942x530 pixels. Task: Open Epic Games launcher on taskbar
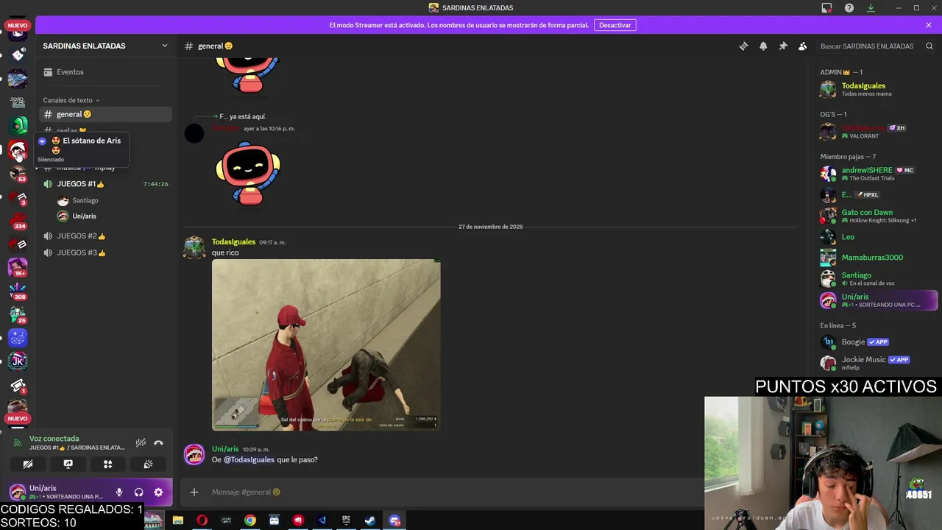tap(346, 520)
